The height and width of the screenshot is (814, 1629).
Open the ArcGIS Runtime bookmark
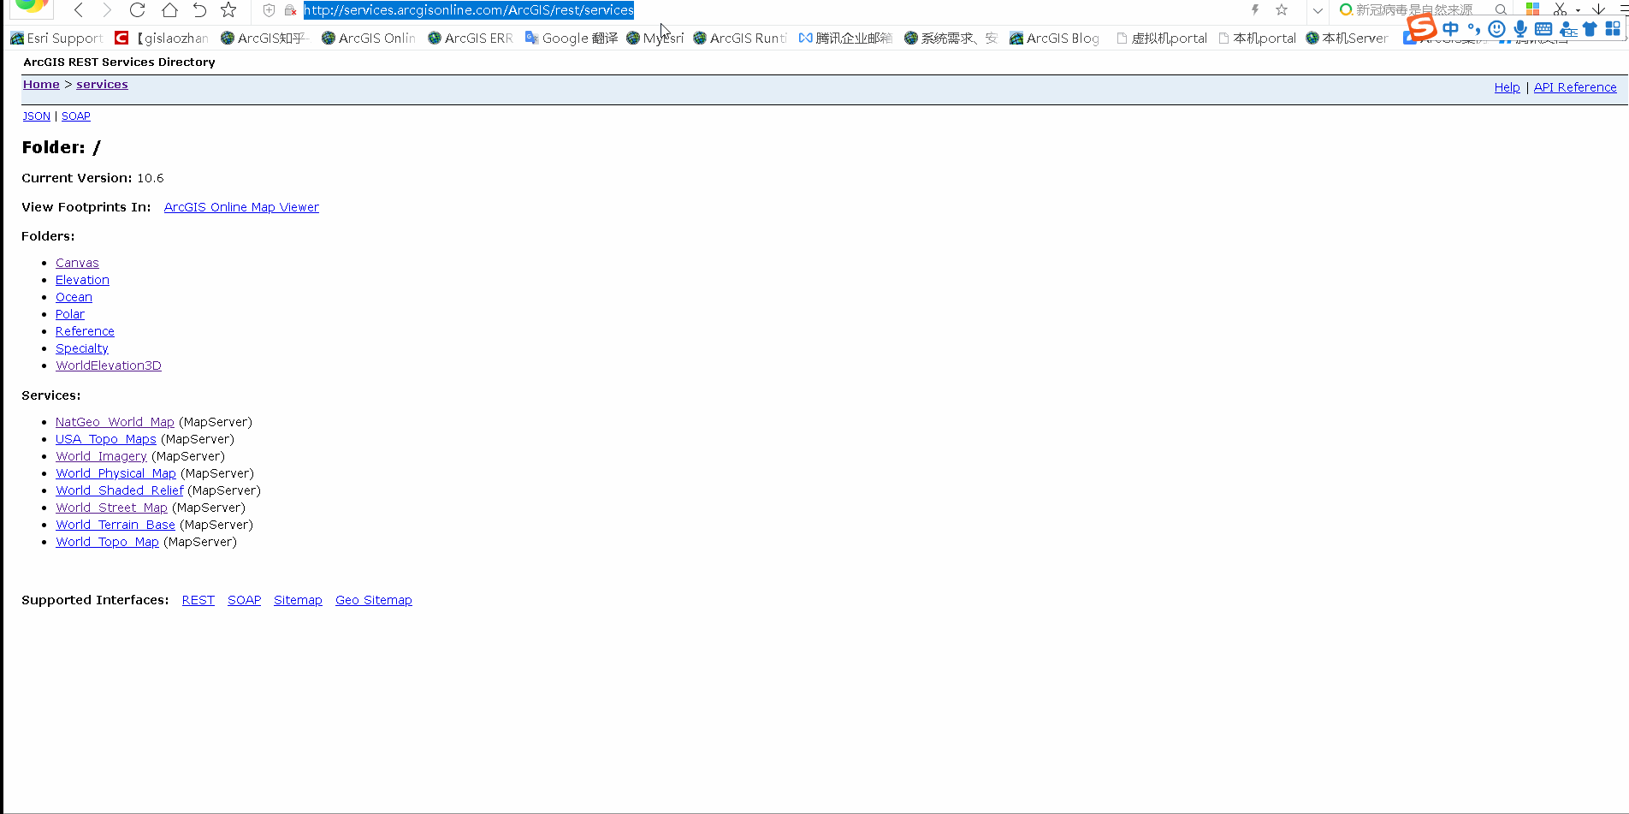tap(740, 38)
